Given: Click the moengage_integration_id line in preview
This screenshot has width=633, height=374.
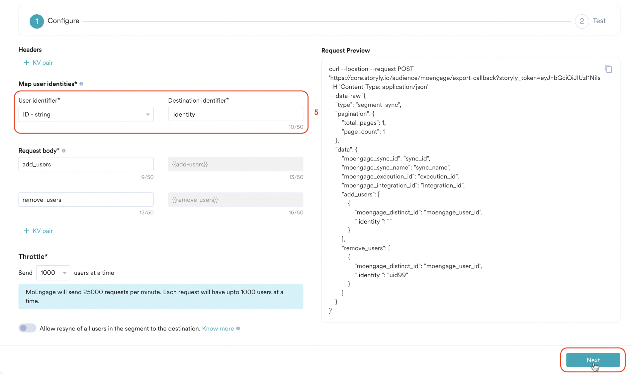Looking at the screenshot, I should click(x=403, y=185).
